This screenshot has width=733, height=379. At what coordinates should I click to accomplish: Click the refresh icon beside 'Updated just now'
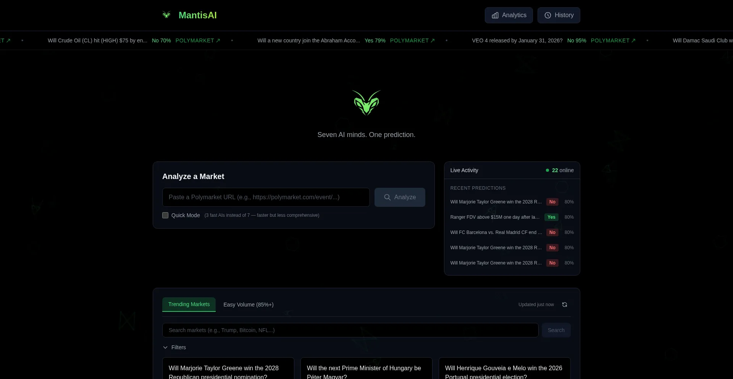[x=564, y=305]
